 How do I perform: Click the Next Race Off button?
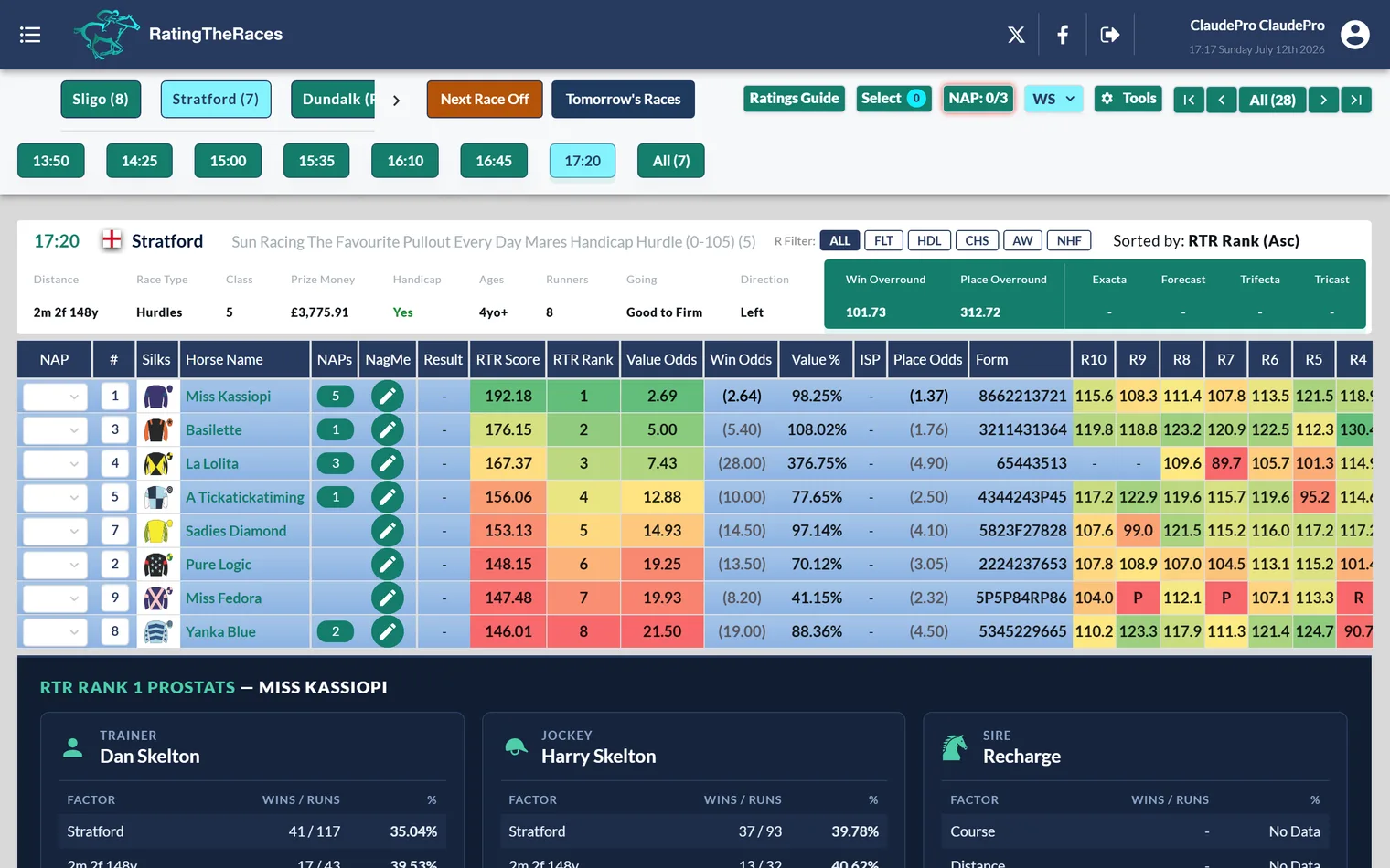click(x=485, y=100)
